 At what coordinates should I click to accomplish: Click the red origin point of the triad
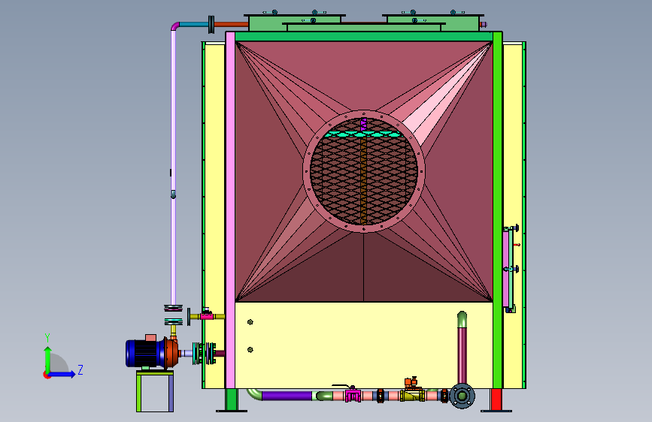click(47, 375)
